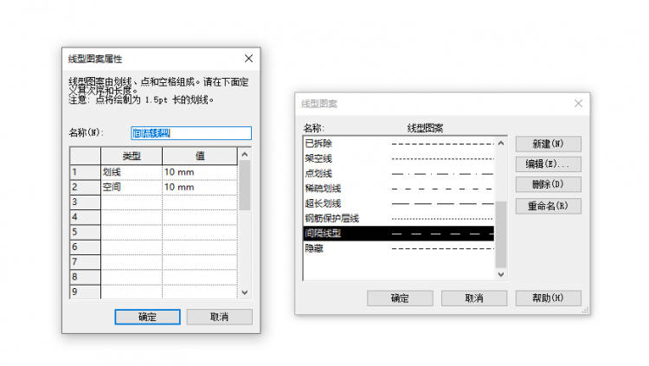Open the 编辑(E)... pattern editor
Viewport: 649px width, 366px height.
[548, 164]
